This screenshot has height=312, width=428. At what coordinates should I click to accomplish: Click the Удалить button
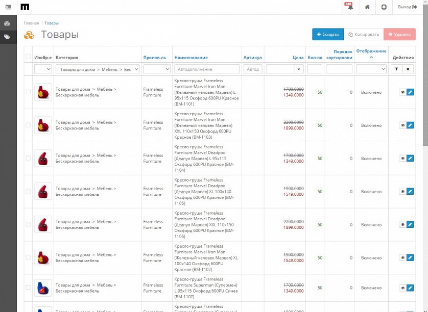coord(399,34)
